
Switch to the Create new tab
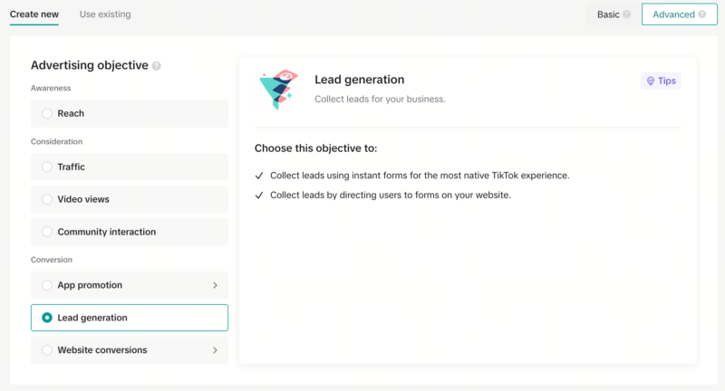click(34, 14)
